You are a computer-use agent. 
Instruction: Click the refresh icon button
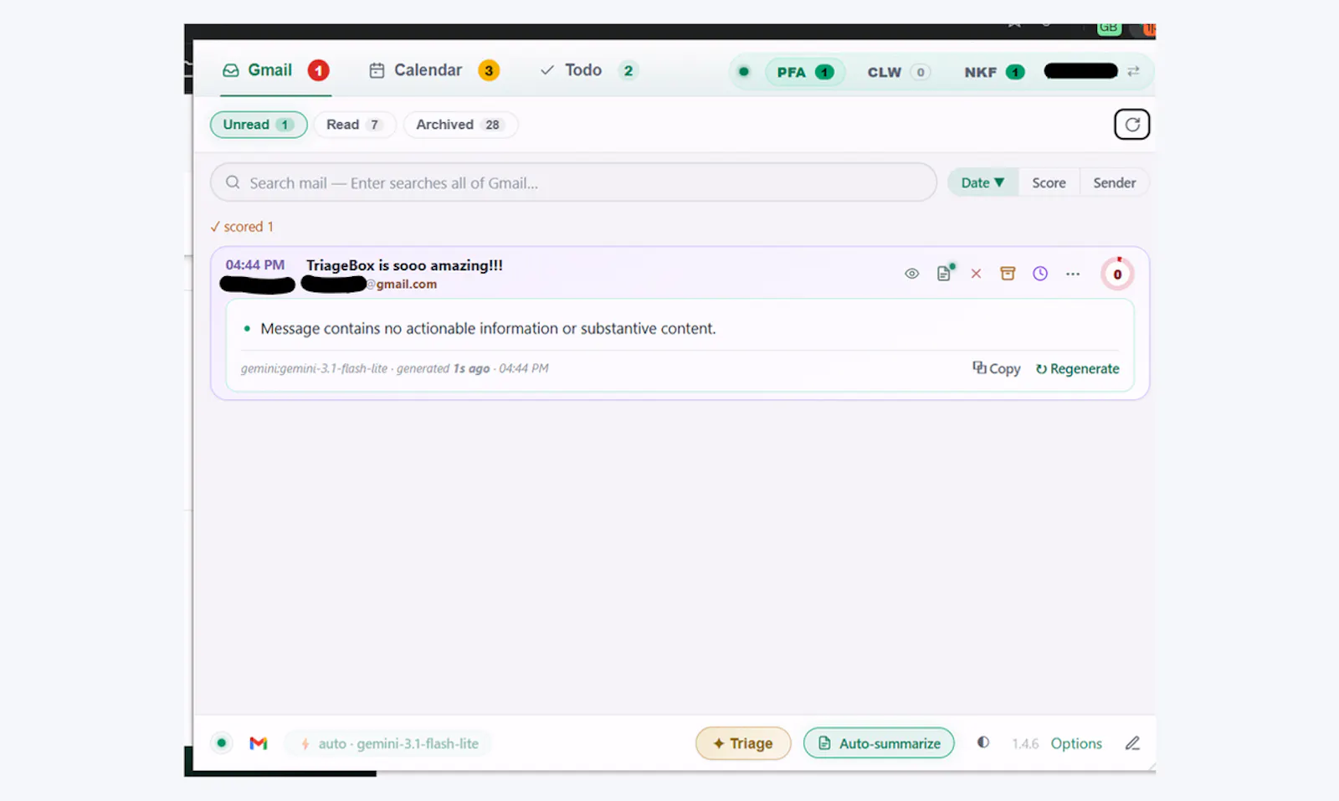[x=1131, y=125]
